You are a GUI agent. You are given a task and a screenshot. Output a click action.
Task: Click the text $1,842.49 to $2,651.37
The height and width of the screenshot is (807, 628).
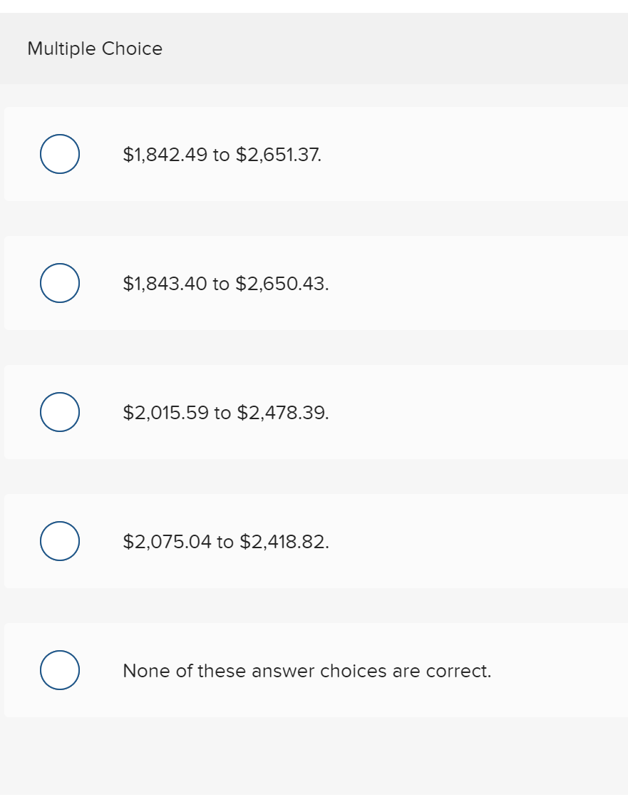click(222, 154)
